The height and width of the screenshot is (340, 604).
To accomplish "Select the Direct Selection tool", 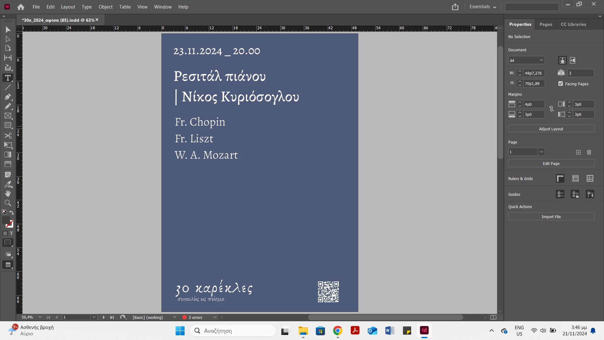I will [8, 39].
